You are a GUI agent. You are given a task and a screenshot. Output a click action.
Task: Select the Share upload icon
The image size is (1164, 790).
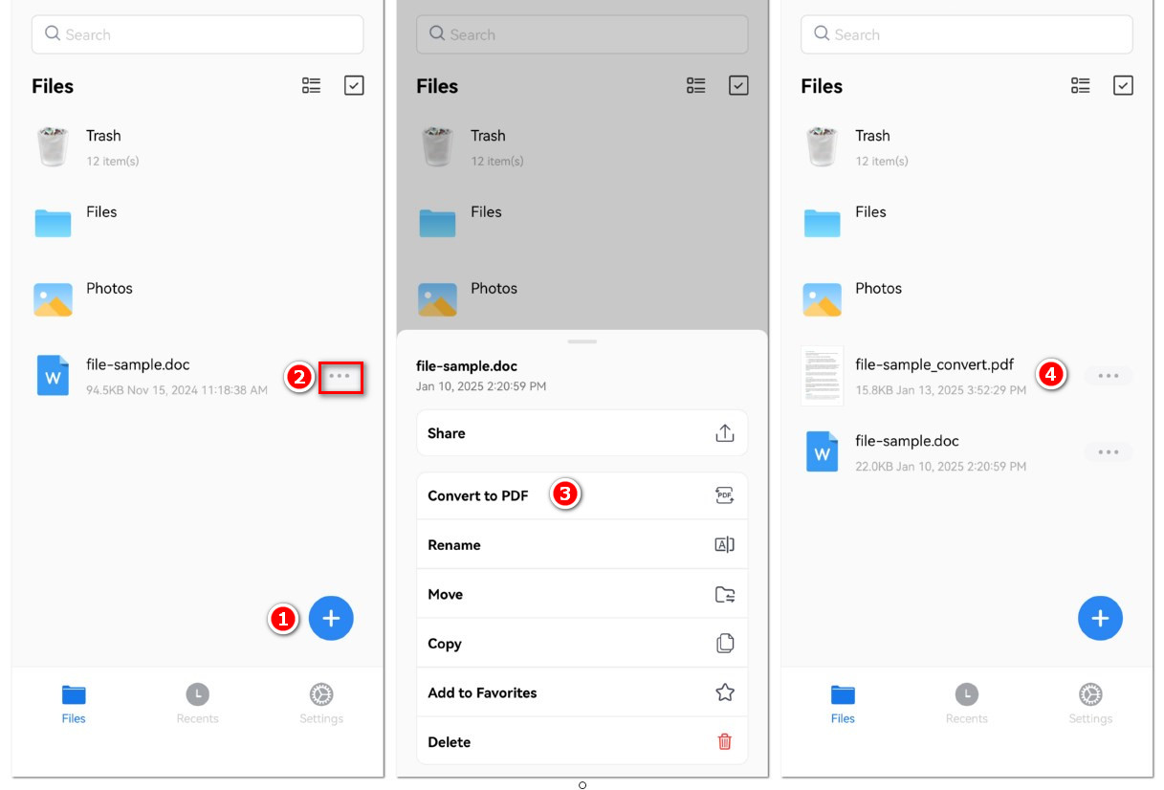tap(724, 432)
